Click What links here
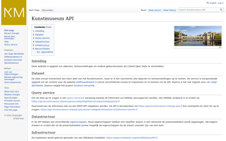The image size is (226, 141). (12, 92)
